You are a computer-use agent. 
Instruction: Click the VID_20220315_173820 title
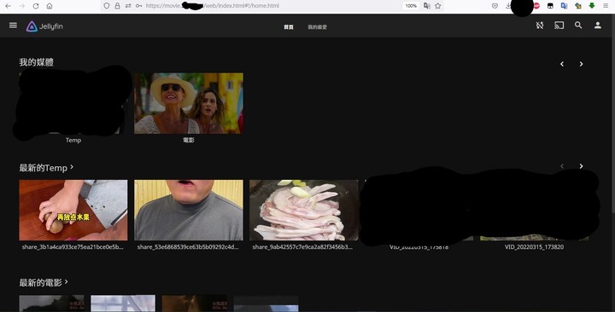pyautogui.click(x=534, y=247)
